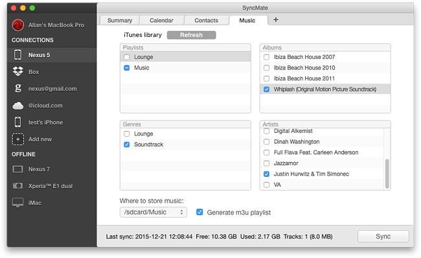
Task: Check Ibiza Beach House 2011 album
Action: coord(266,78)
